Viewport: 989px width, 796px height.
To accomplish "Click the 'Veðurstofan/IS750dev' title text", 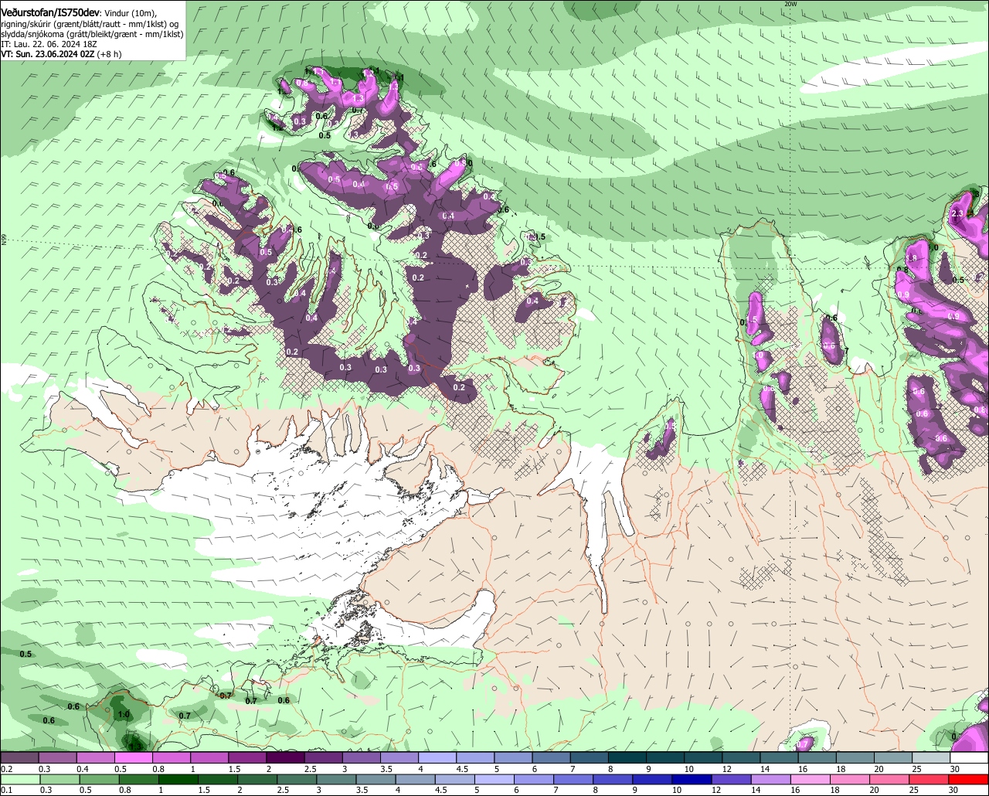I will point(50,12).
